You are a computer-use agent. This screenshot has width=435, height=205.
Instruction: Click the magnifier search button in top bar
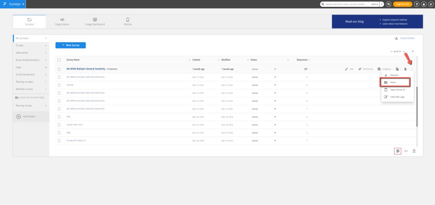(x=389, y=4)
